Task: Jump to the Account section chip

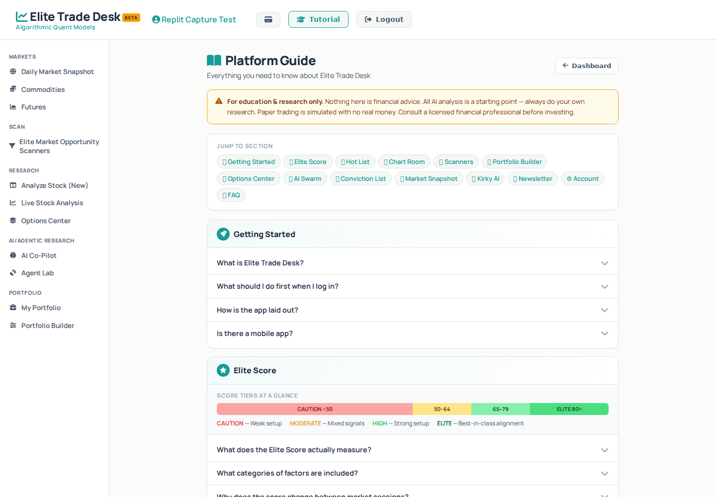Action: click(583, 178)
